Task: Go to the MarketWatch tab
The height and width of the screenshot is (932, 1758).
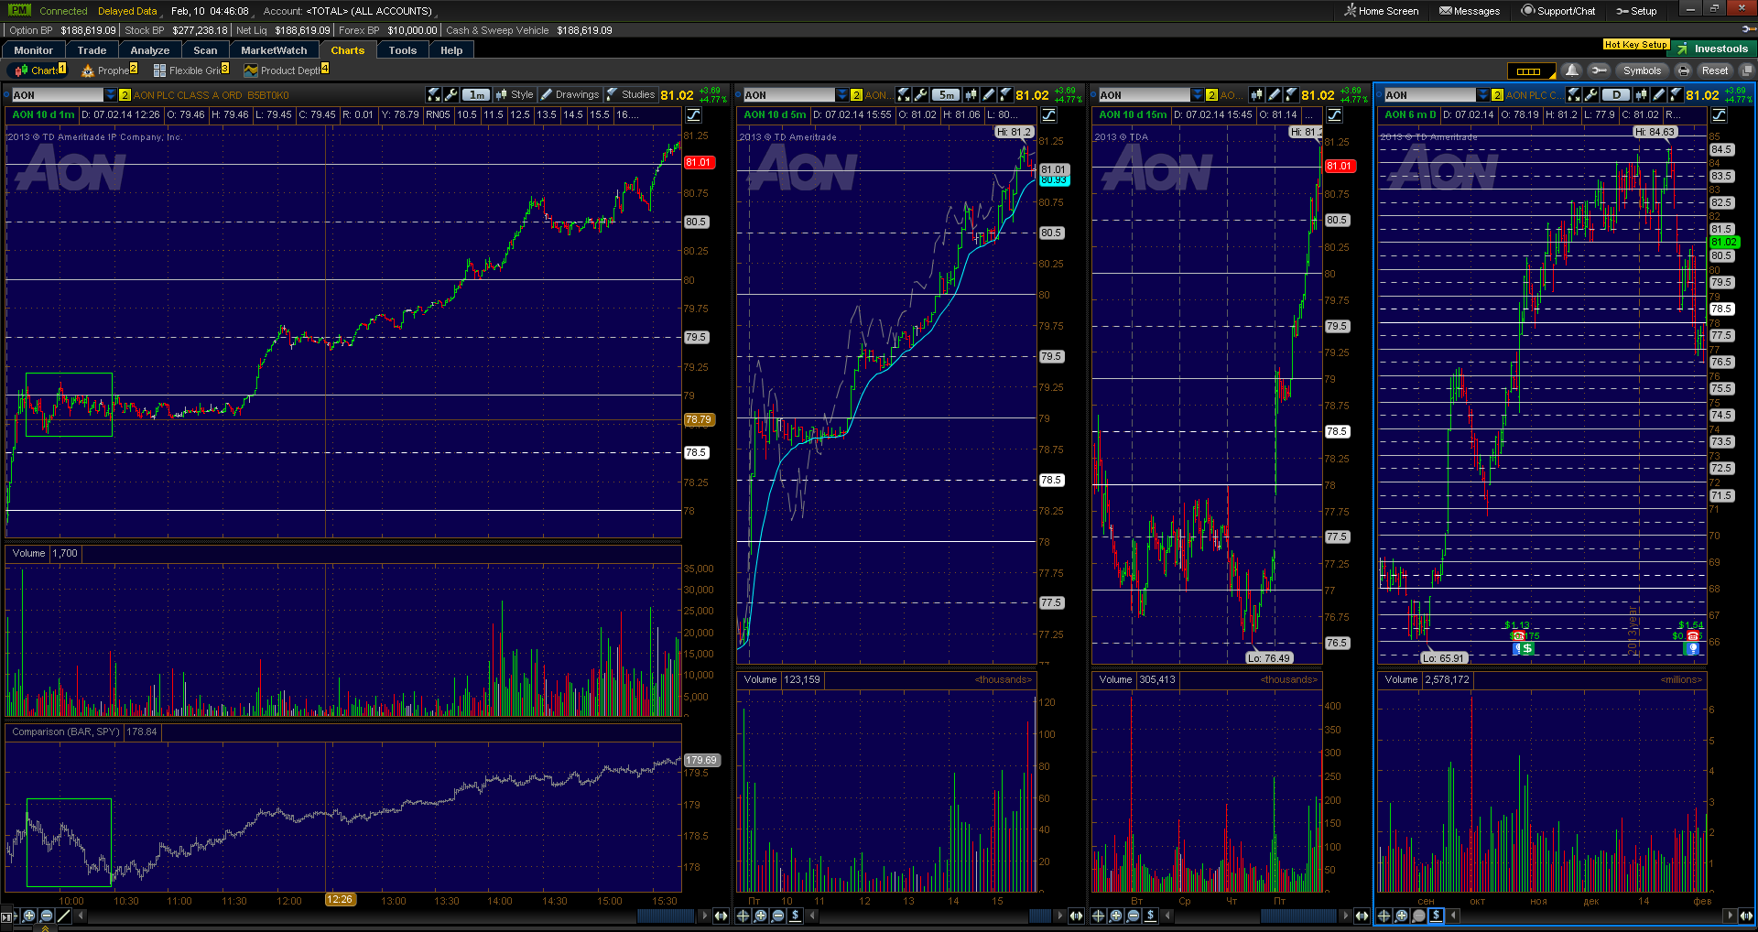Action: pyautogui.click(x=274, y=50)
